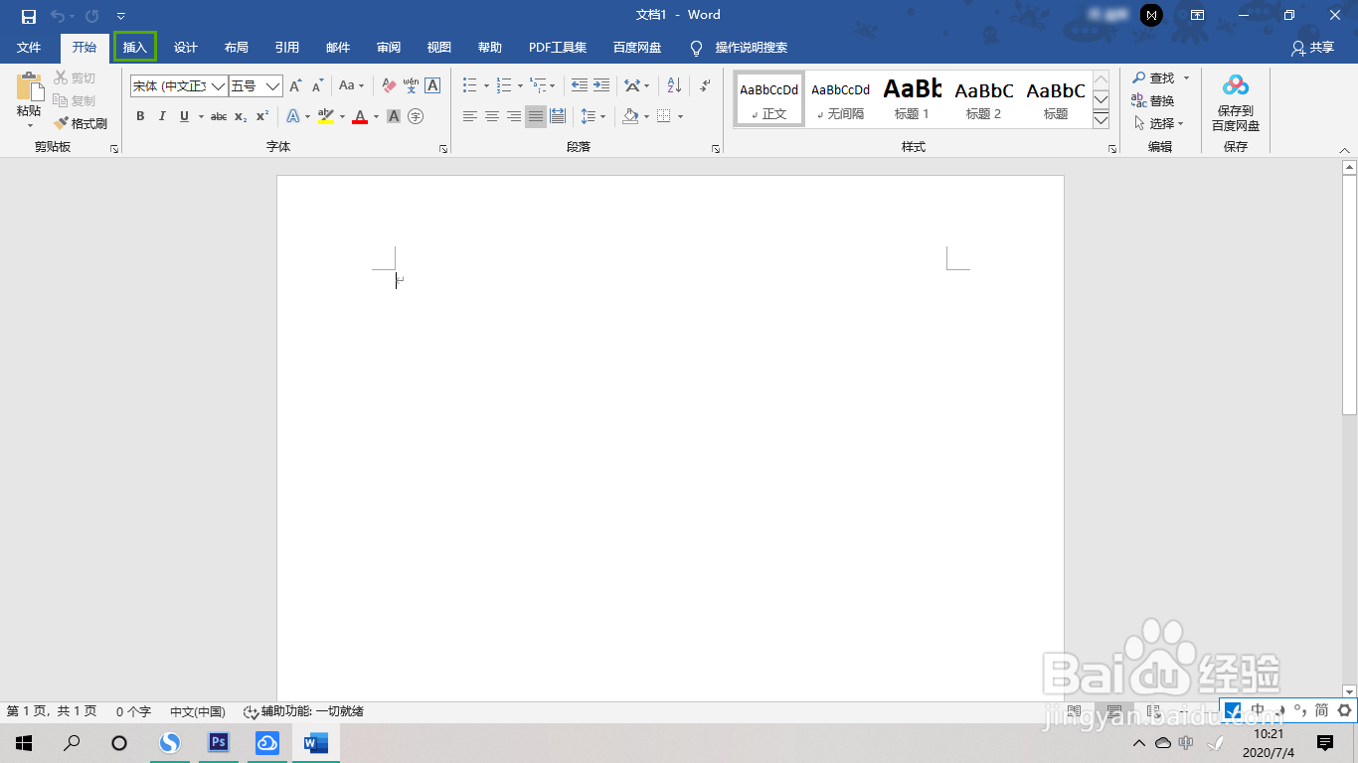This screenshot has height=763, width=1358.
Task: Open underline style dropdown arrow
Action: coord(201,117)
